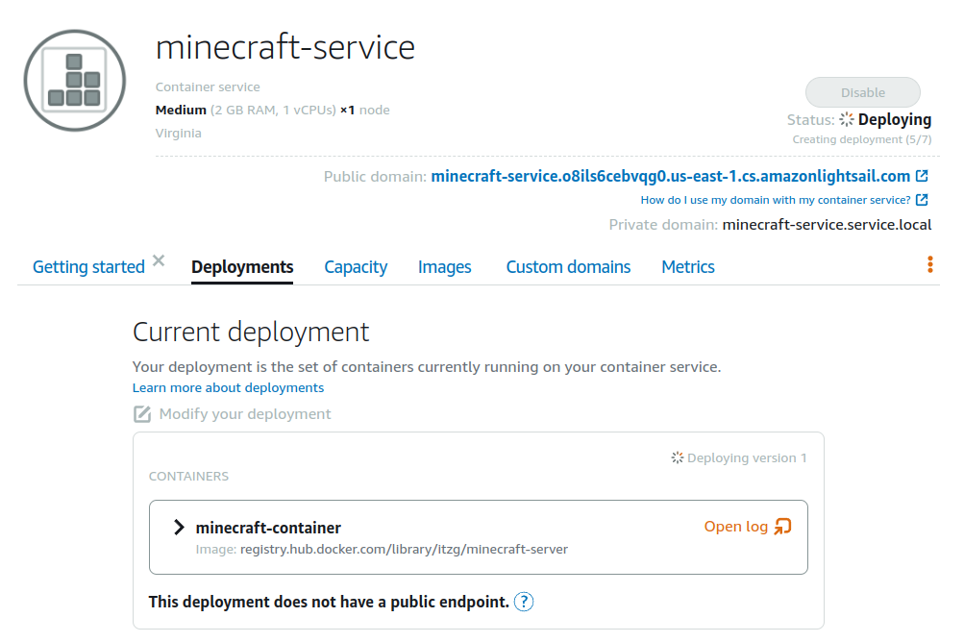This screenshot has width=964, height=642.
Task: Open 'How do I use my domain' help link
Action: 776,200
